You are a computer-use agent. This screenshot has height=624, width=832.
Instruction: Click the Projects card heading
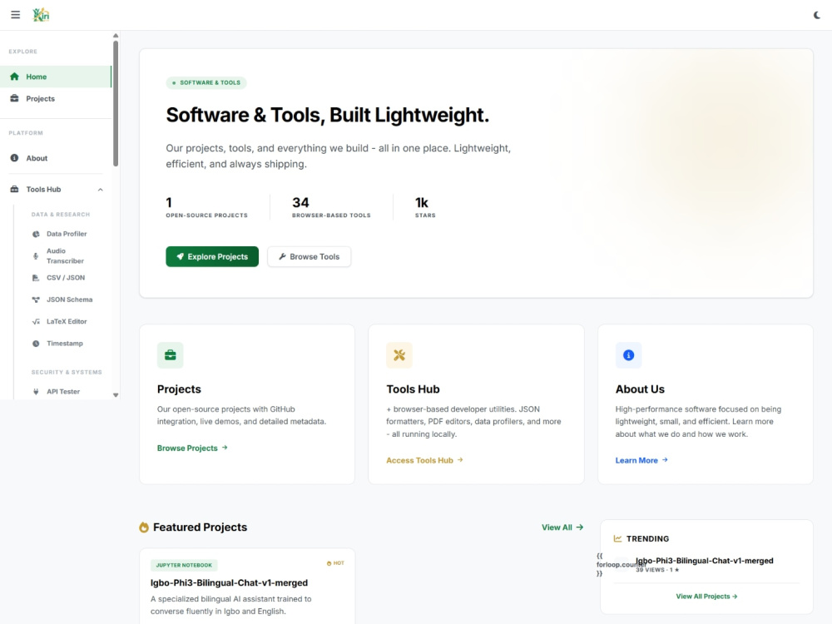(x=179, y=389)
